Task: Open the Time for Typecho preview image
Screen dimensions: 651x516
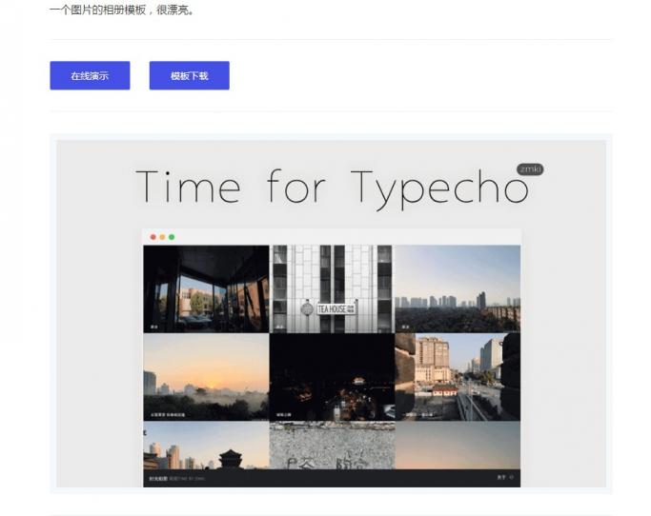Action: [331, 313]
